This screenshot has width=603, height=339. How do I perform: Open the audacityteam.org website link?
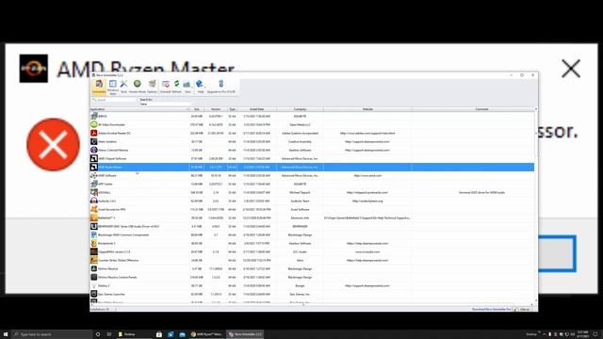coord(367,201)
